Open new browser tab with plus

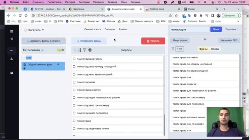point(224,9)
